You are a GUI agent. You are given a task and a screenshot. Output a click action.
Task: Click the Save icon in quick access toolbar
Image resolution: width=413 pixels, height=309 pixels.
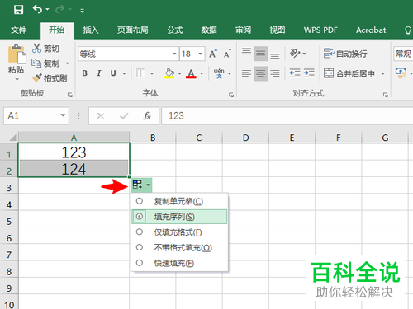[18, 10]
